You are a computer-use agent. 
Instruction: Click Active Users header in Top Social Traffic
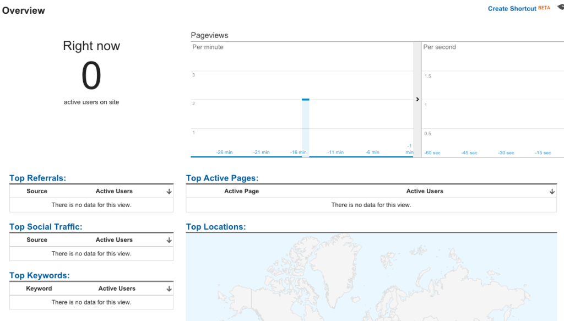[x=114, y=240]
